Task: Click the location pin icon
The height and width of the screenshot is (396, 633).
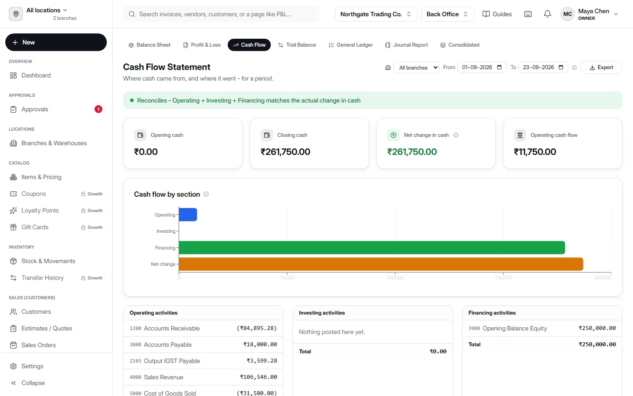Action: pos(16,14)
